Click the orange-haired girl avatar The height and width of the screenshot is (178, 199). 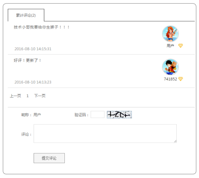tap(170, 34)
